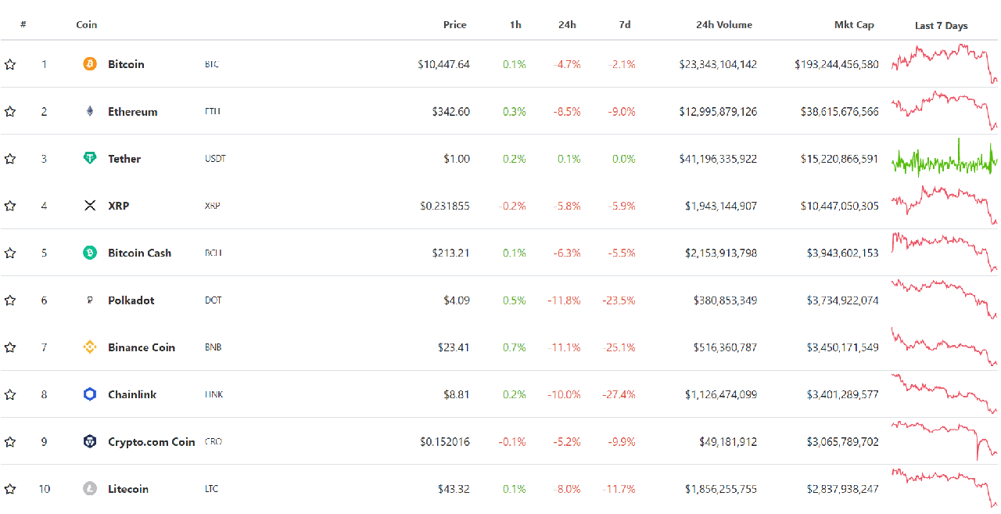Open Crypto.com Coin's 7-day sparkline
The height and width of the screenshot is (514, 1001).
[945, 440]
